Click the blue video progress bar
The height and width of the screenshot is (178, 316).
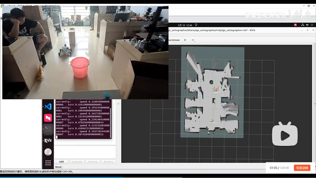(x=61, y=177)
